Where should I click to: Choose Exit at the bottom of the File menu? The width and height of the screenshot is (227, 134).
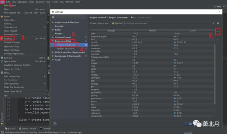6,95
